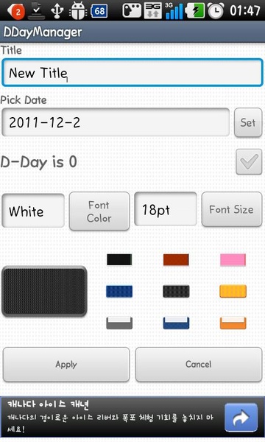Screen dimensions: 265x442
Task: Open date picker with Set button
Action: [248, 122]
